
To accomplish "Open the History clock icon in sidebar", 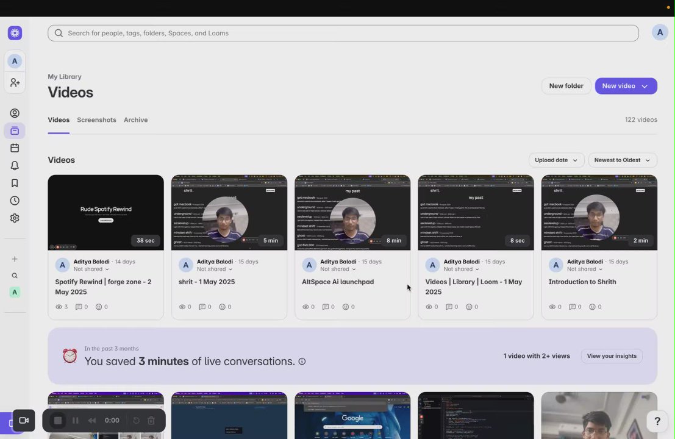I will 15,201.
